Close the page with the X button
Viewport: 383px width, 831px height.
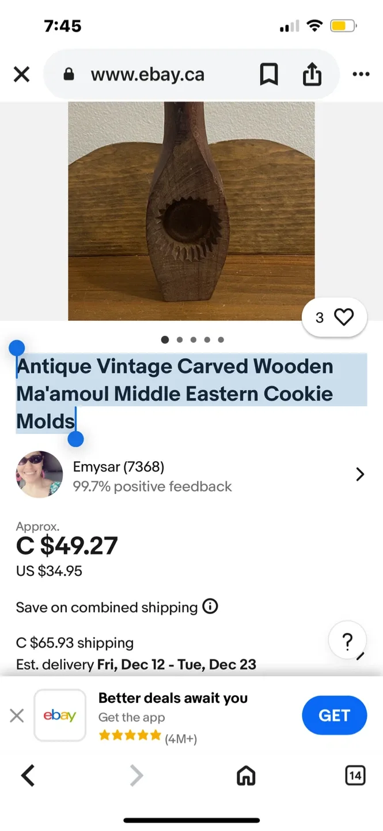click(21, 74)
